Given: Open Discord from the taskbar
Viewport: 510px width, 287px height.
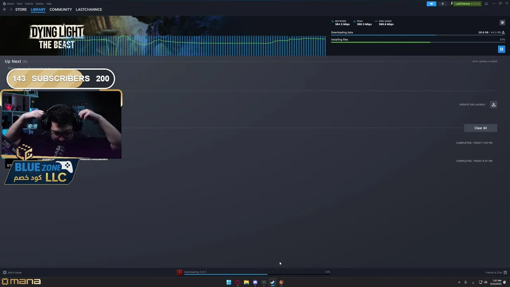Looking at the screenshot, I should (x=255, y=282).
